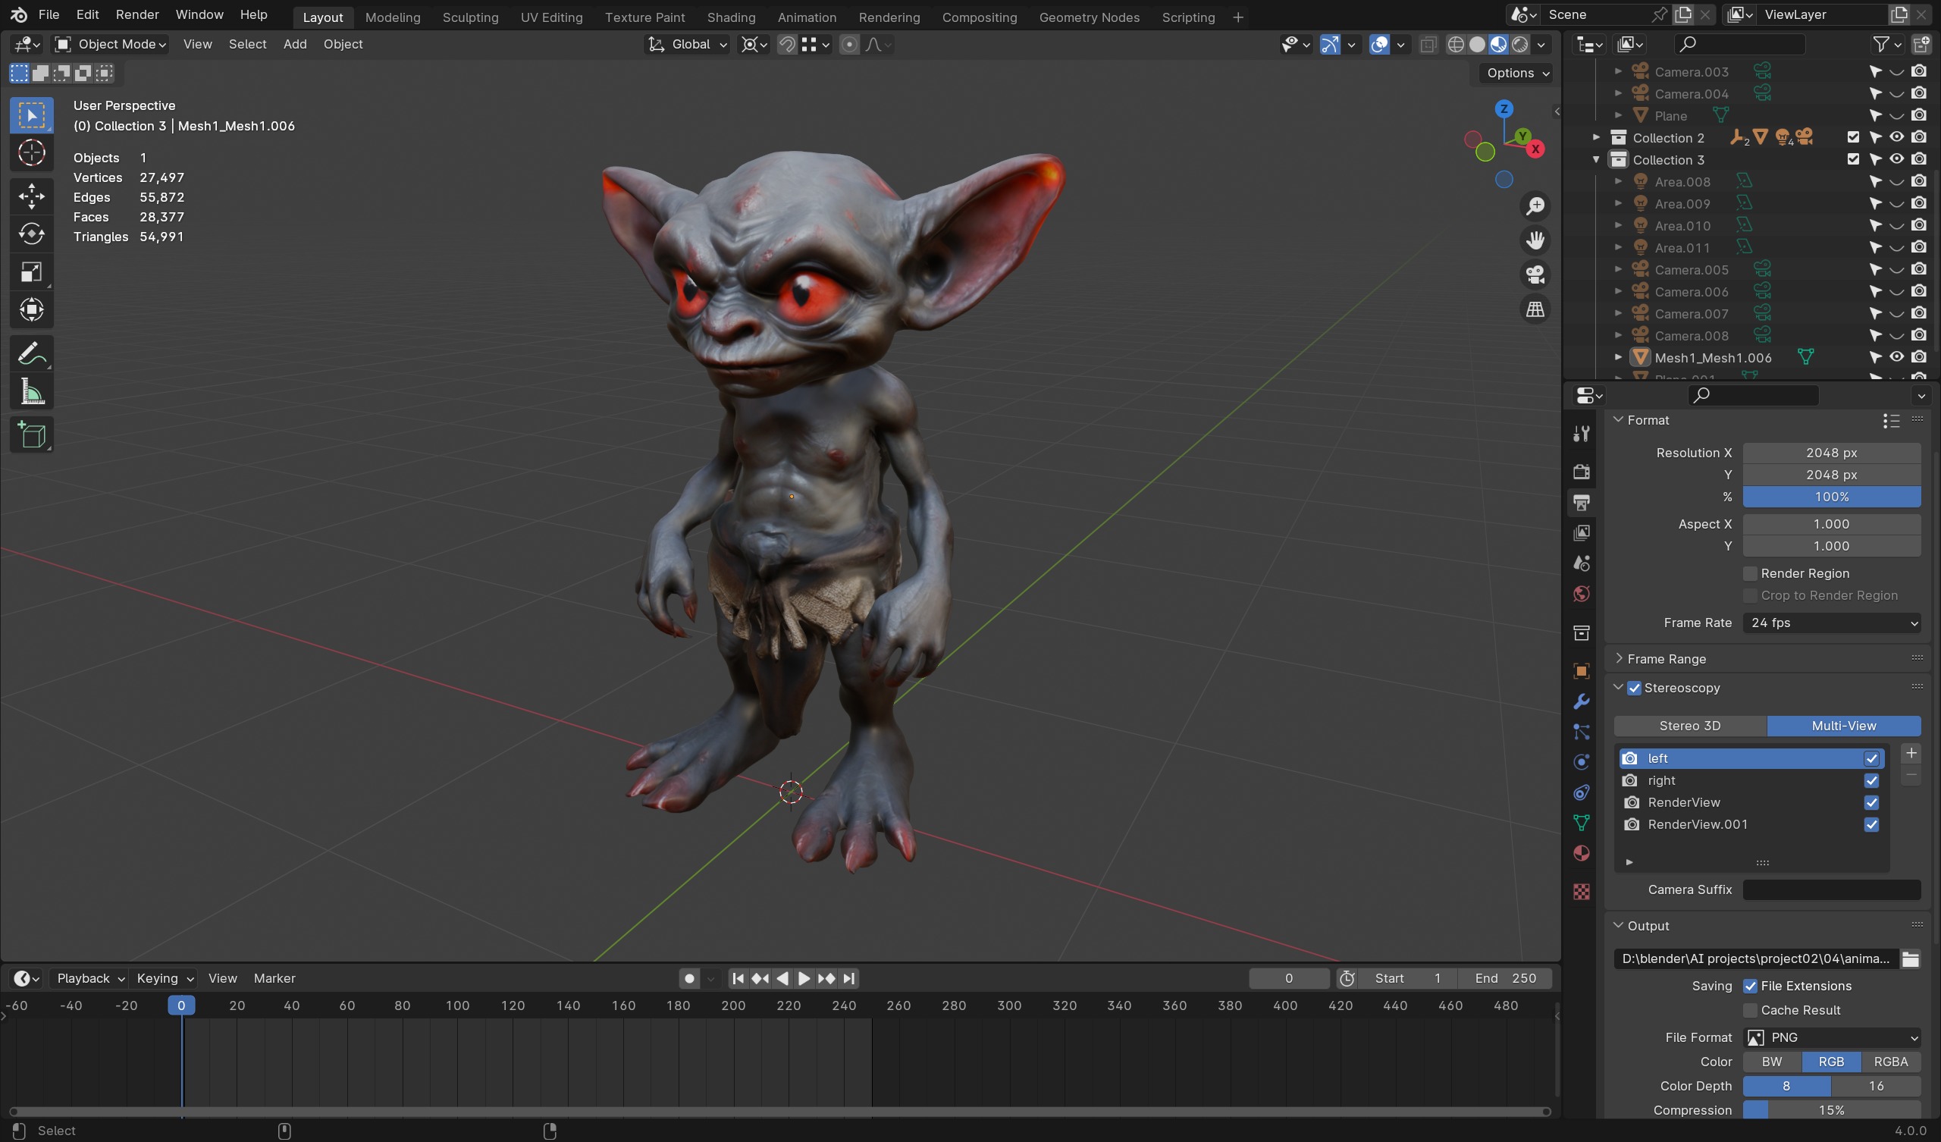Open the Modifiers wrench tab
Viewport: 1941px width, 1142px height.
1581,701
